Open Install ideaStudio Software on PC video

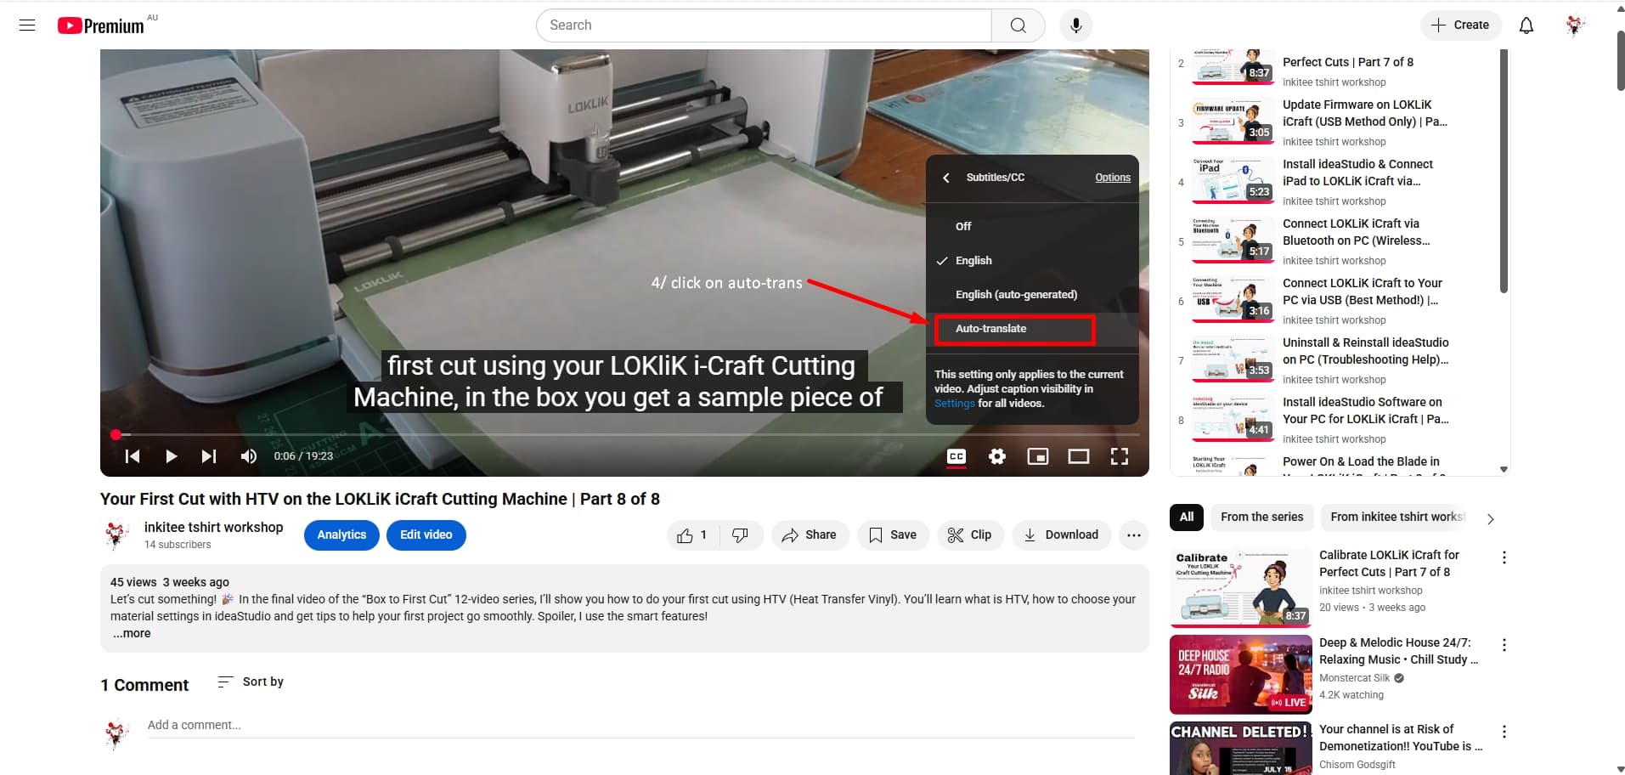1366,410
